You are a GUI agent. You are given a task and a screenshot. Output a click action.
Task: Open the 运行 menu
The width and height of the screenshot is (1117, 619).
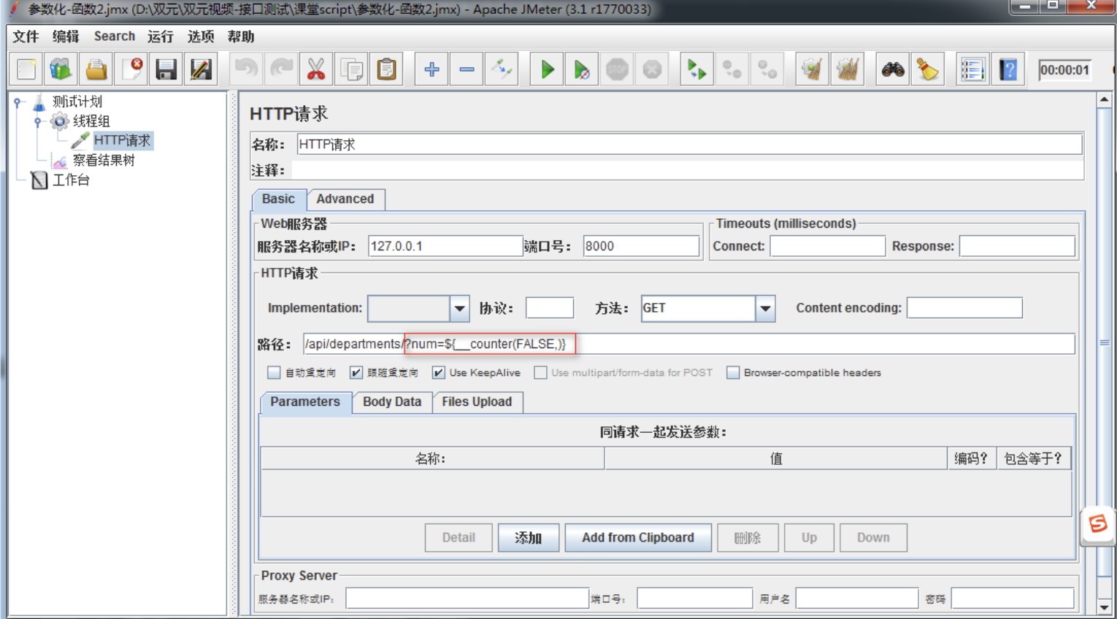pyautogui.click(x=161, y=36)
